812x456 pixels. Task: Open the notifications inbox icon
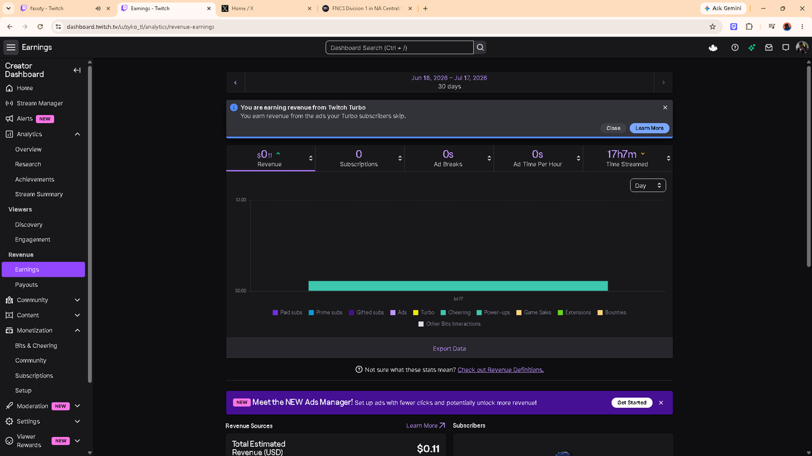pos(769,47)
